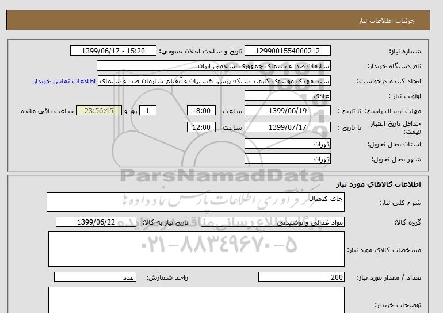
Task: Click the ساعت باقی مانده text
Action: pyautogui.click(x=47, y=111)
